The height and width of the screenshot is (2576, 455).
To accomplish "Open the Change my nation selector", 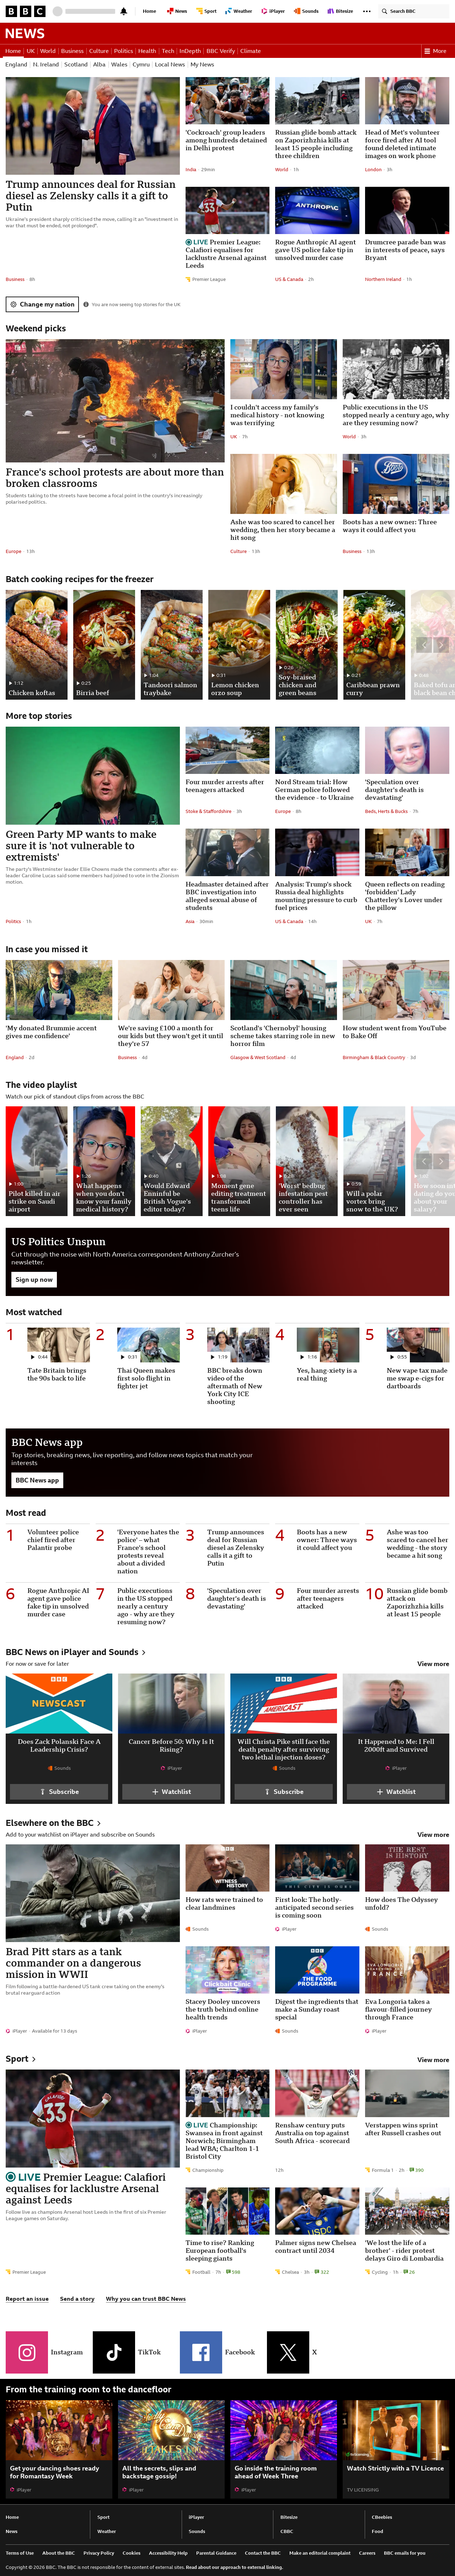I will (x=42, y=304).
